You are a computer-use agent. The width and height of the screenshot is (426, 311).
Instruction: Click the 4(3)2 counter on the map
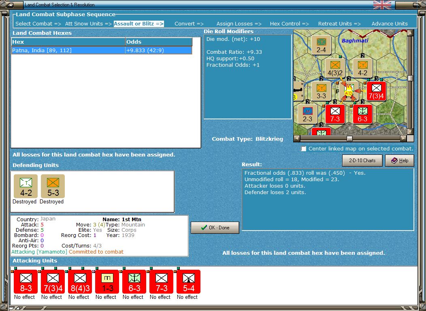click(335, 68)
